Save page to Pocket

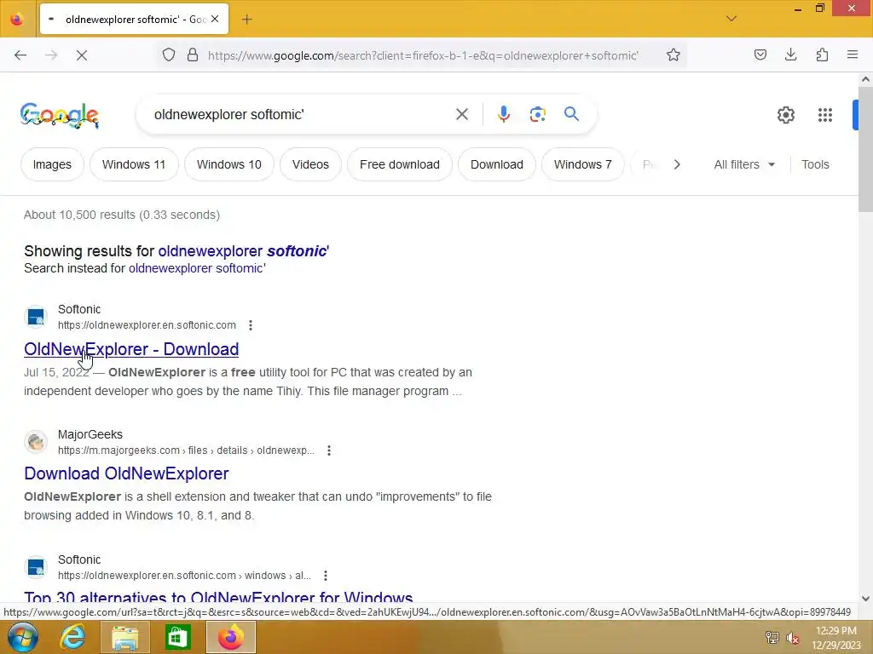pyautogui.click(x=760, y=54)
